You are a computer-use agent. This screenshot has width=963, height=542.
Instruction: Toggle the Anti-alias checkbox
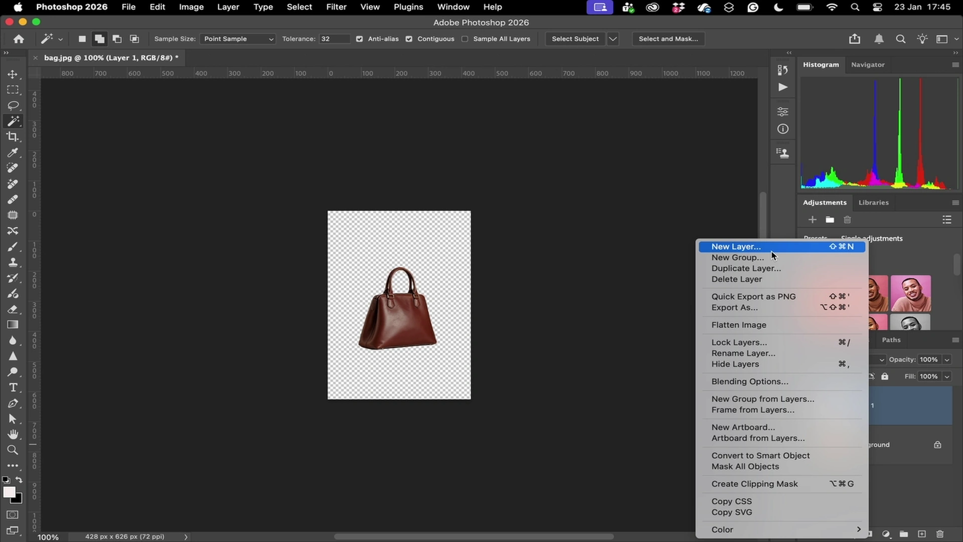(359, 39)
